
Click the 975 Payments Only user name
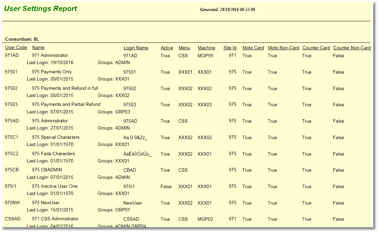point(52,72)
